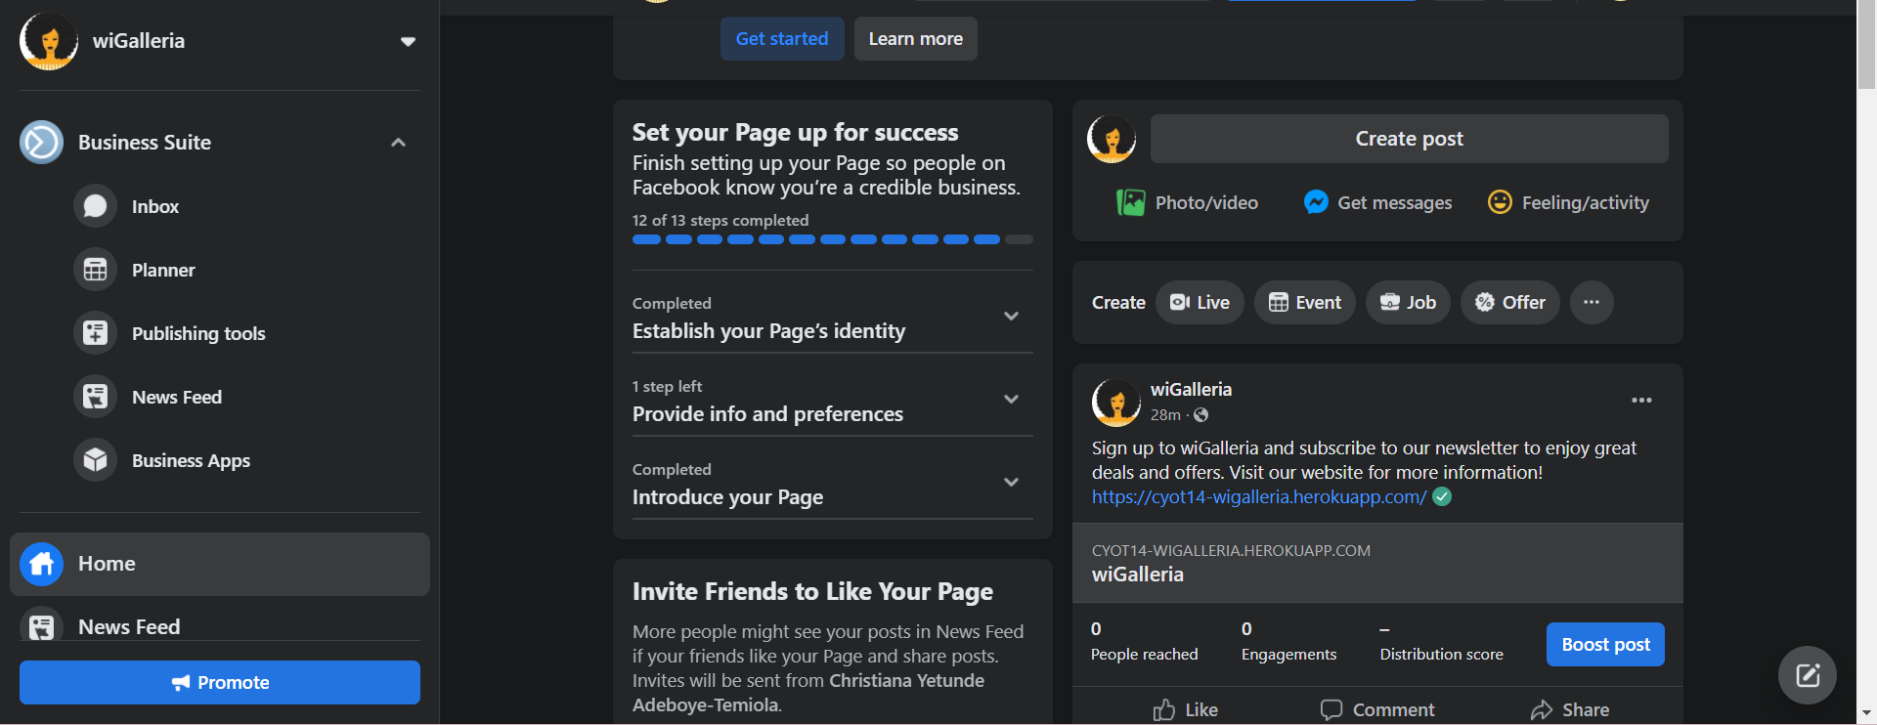Click the Get started button

point(782,39)
